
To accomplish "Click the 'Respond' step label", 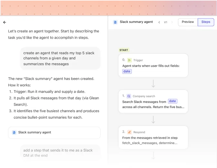I will (x=139, y=132).
